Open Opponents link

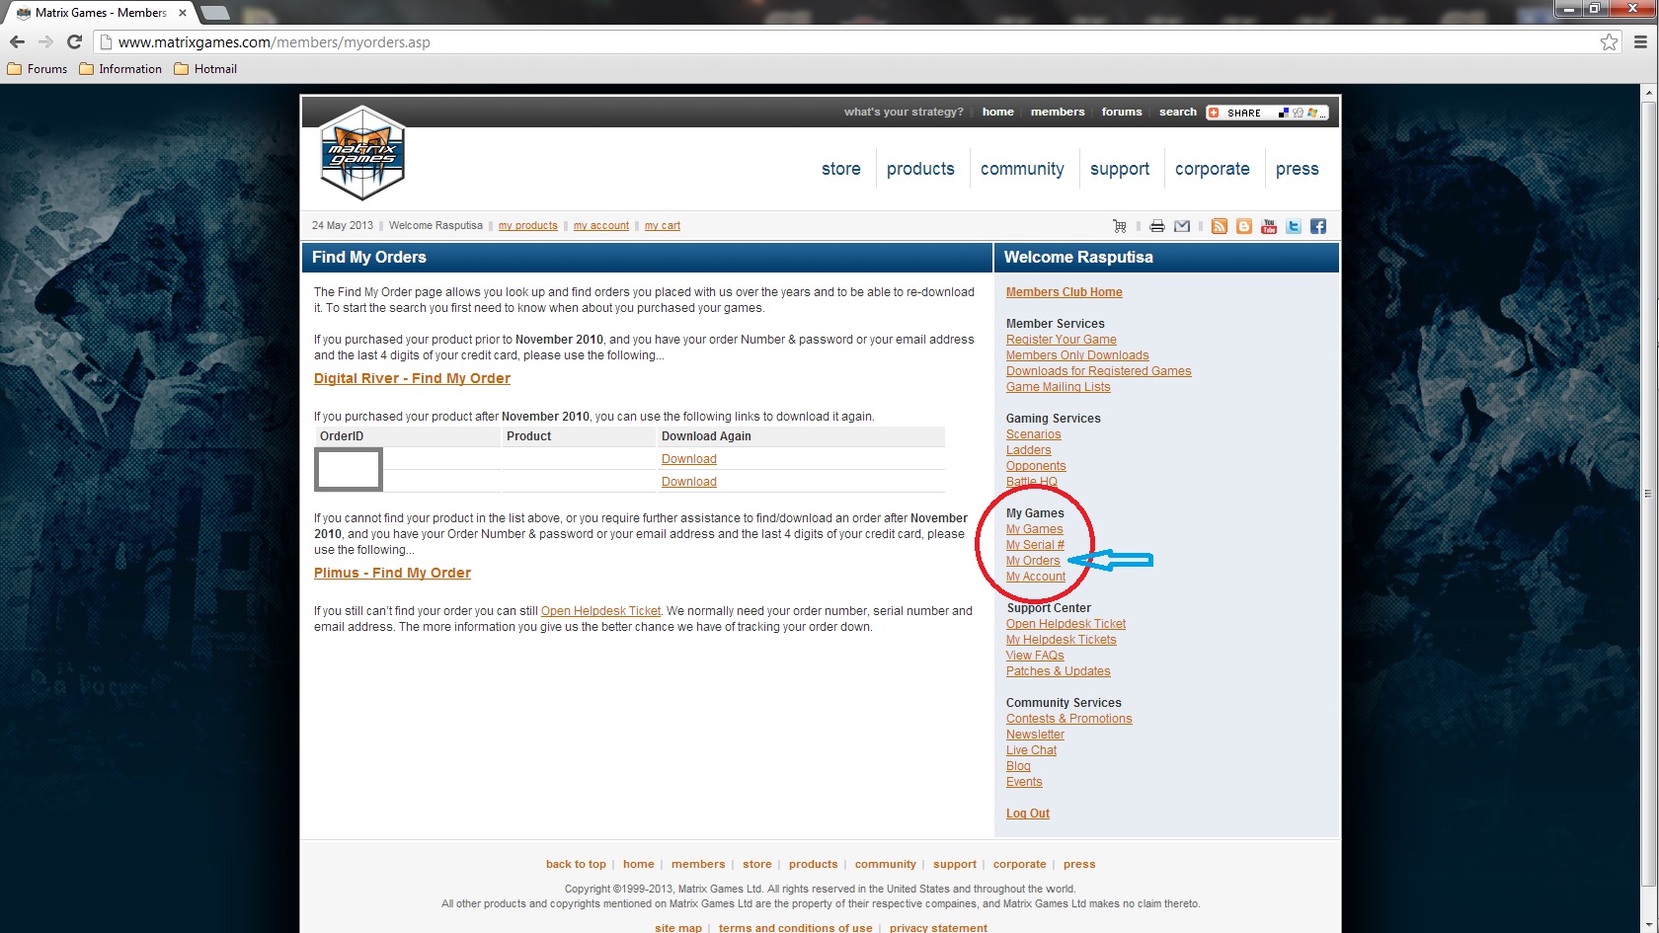point(1036,466)
